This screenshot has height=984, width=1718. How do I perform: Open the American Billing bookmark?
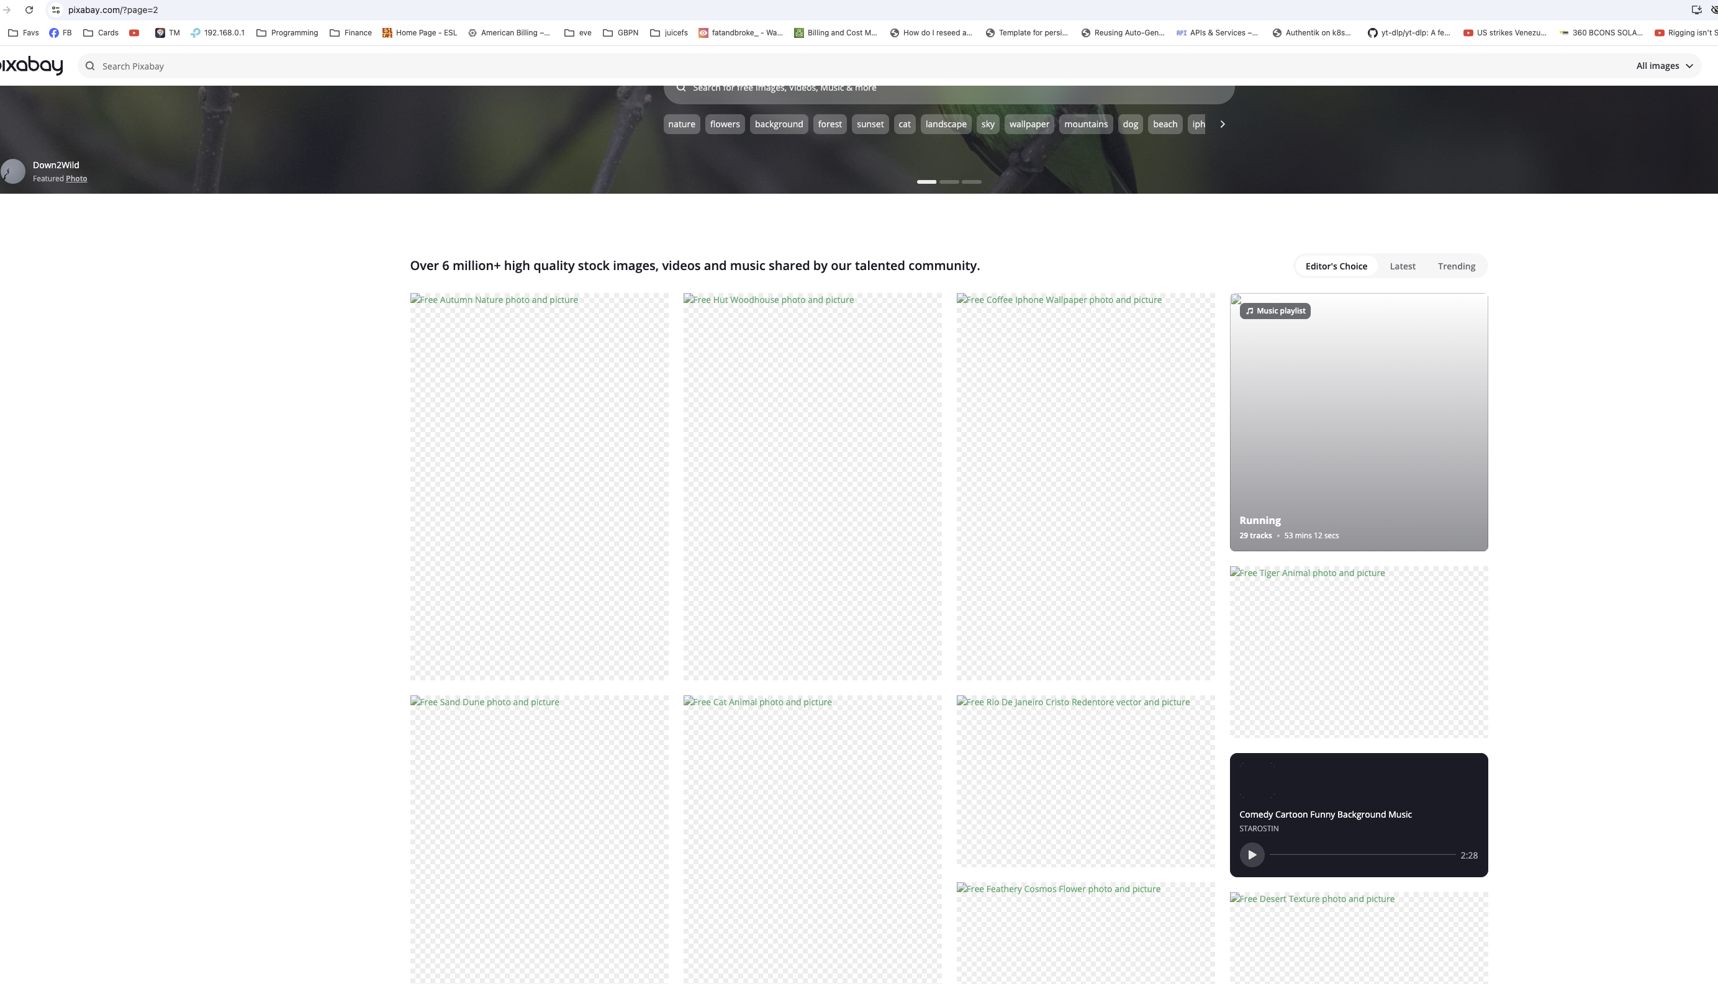point(509,32)
